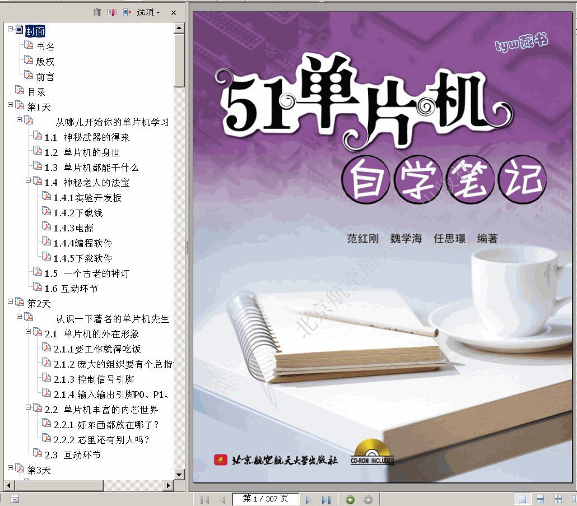The image size is (577, 506).
Task: Collapse the 2.2 单片机丰富的内芯世界 node
Action: [x=29, y=407]
